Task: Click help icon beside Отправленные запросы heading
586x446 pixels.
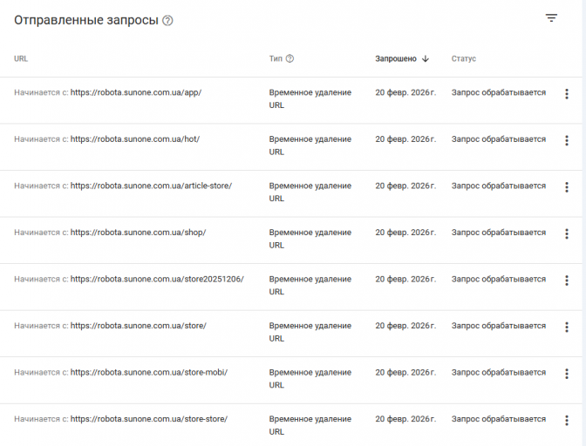Action: pos(167,20)
